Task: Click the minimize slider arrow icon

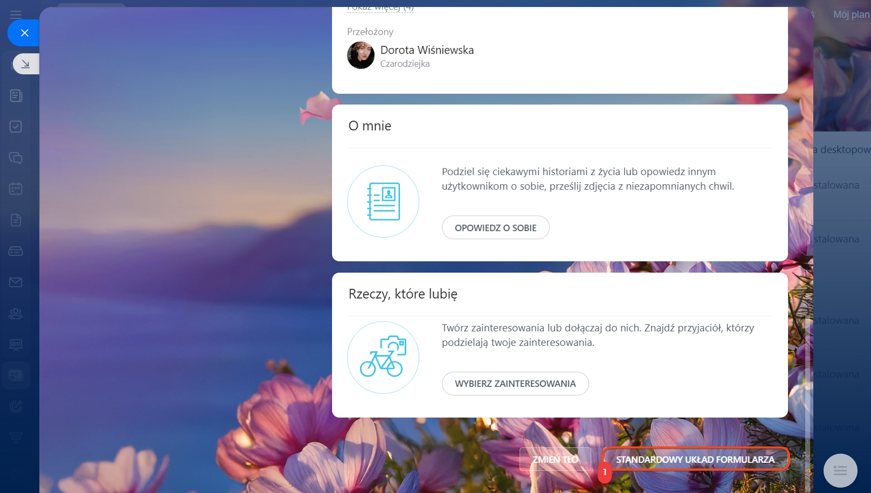Action: [x=25, y=64]
